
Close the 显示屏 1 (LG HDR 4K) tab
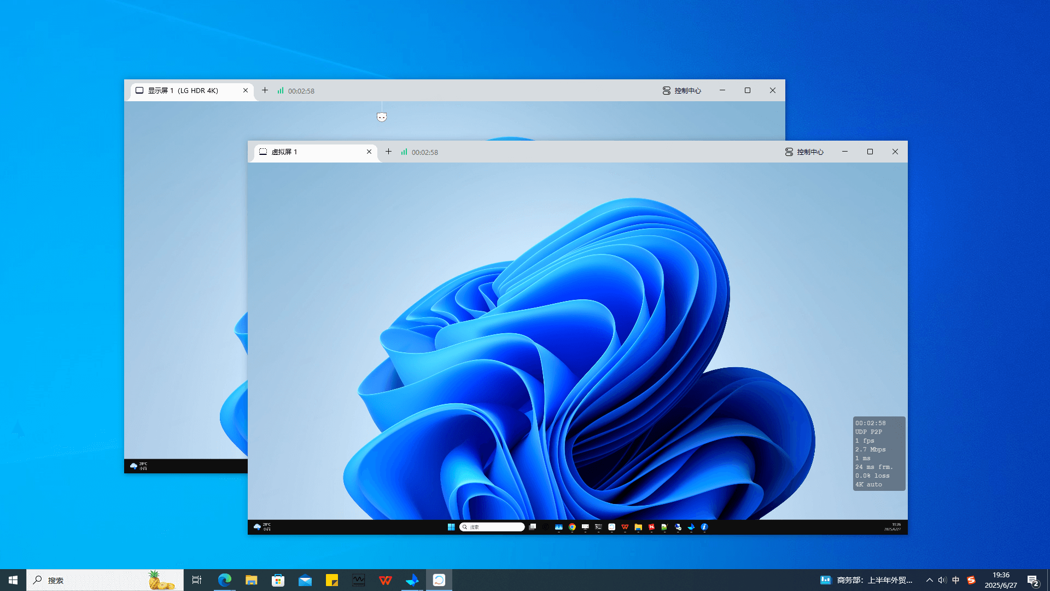point(246,91)
